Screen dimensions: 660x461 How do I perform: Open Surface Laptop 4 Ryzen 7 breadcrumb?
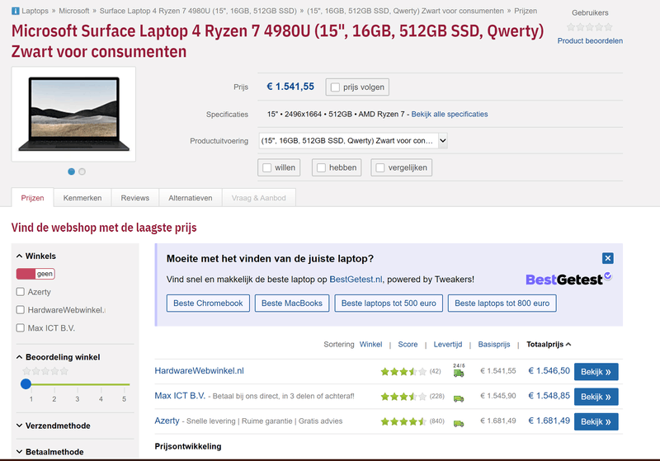pyautogui.click(x=198, y=11)
